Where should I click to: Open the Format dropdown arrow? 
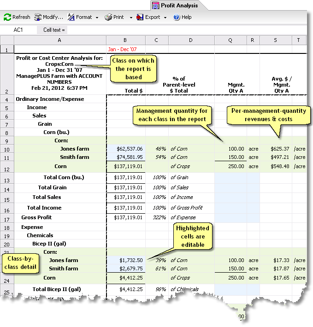[x=97, y=18]
